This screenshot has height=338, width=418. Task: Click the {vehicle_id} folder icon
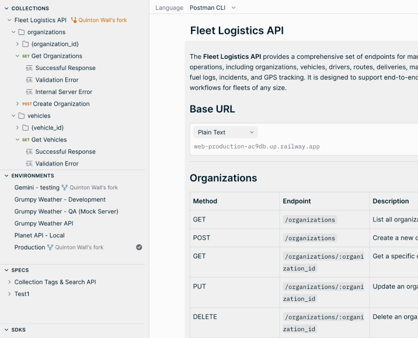coord(26,128)
